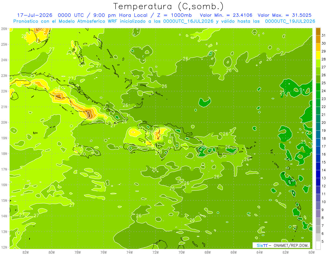Click the gray legend swatch between 7 and 8
The image size is (331, 256).
click(x=318, y=221)
